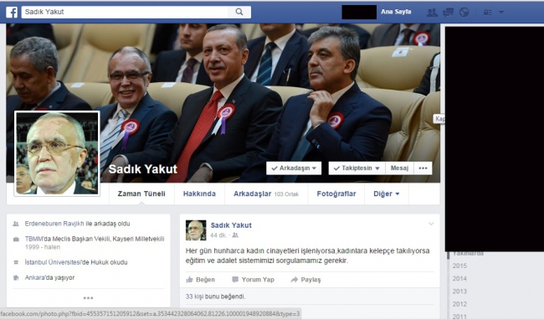Jump to 2012 in the timeline
The height and width of the screenshot is (320, 544).
pos(459,304)
